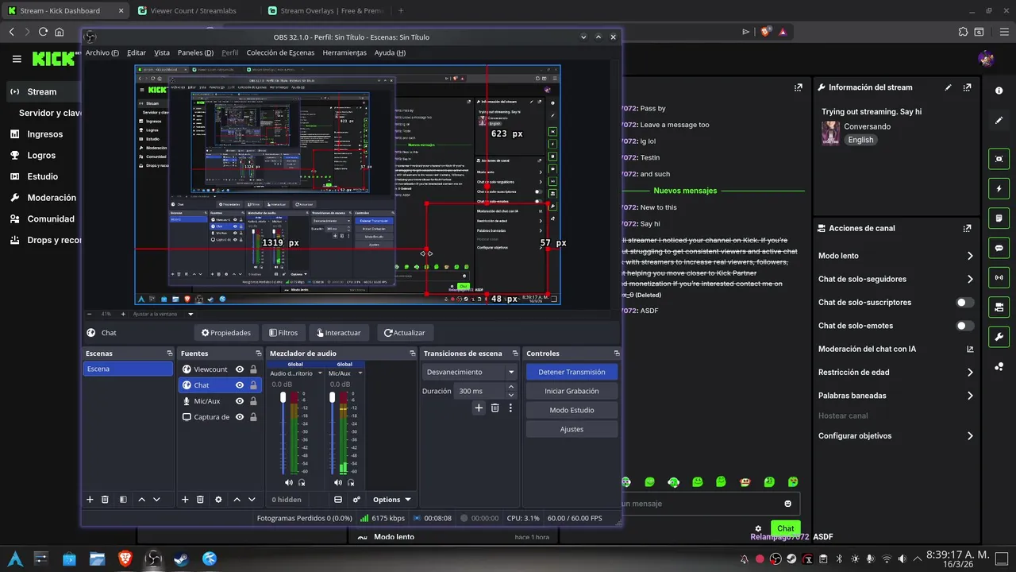Open the Editar menu in OBS
Image resolution: width=1016 pixels, height=572 pixels.
coord(136,52)
